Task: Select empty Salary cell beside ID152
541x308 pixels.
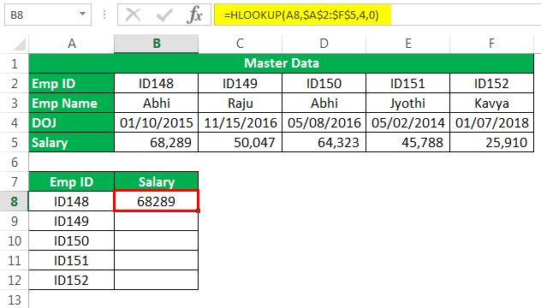Action: click(157, 280)
